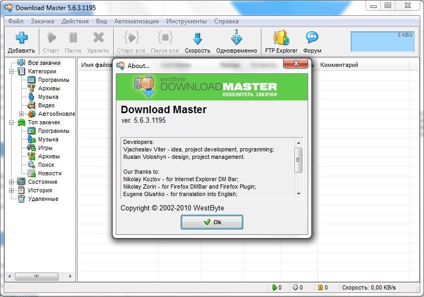Close the About dialog with red X
Viewport: 424px width, 297px height.
[x=295, y=63]
